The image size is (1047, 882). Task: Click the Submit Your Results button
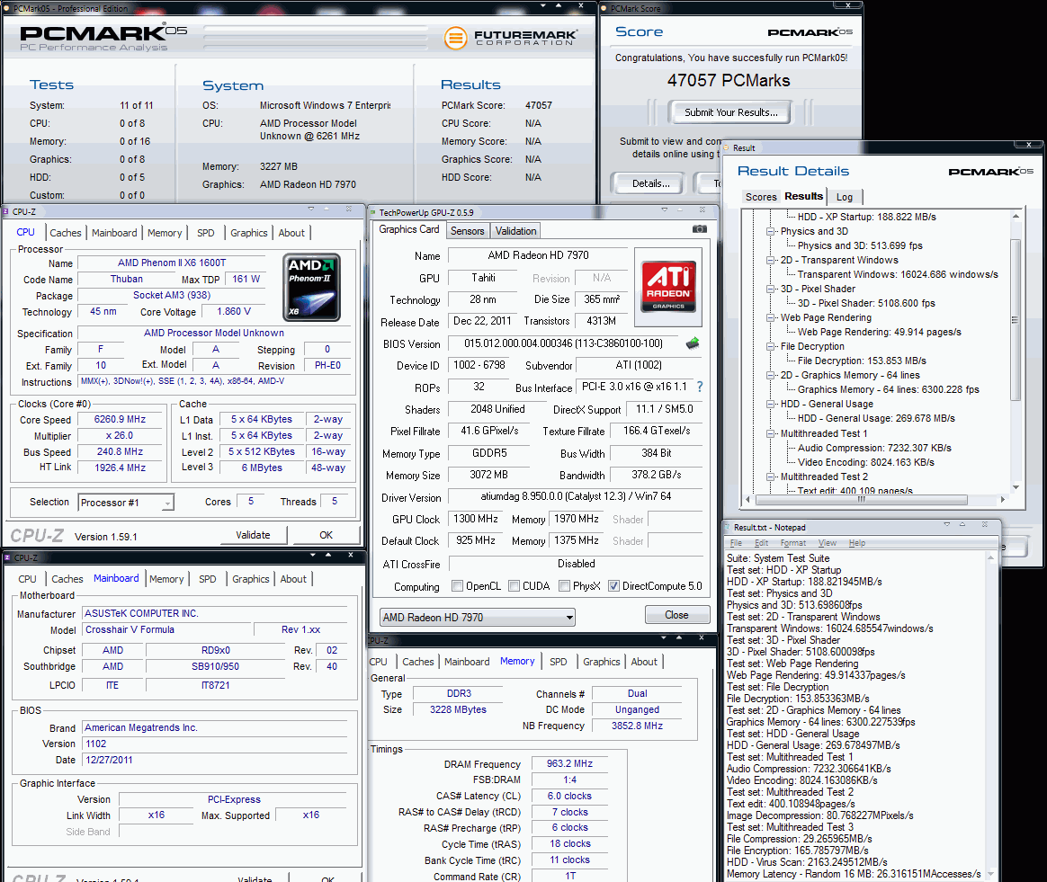click(730, 112)
